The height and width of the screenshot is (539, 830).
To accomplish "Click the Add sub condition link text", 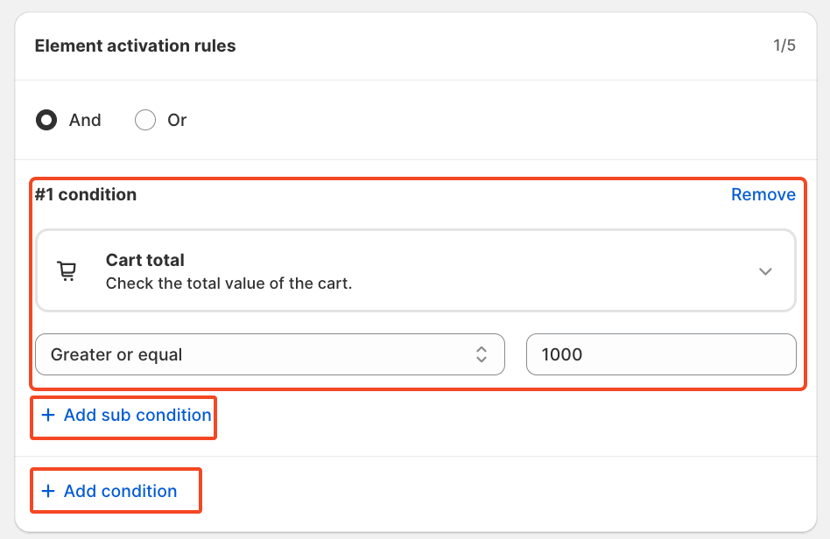I will tap(137, 416).
